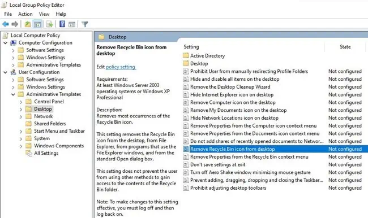Select the 'Remove Recycle Bin icon from desktop' row
This screenshot has height=218, width=368.
[275, 149]
